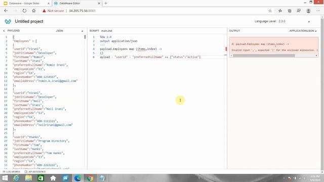
Task: Click the output error horizontal scrollbar
Action: 264,56
